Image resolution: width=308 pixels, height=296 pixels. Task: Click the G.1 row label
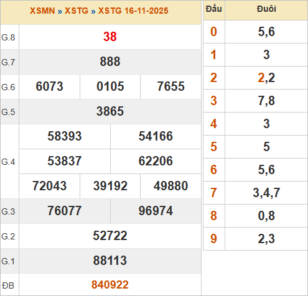click(x=8, y=261)
